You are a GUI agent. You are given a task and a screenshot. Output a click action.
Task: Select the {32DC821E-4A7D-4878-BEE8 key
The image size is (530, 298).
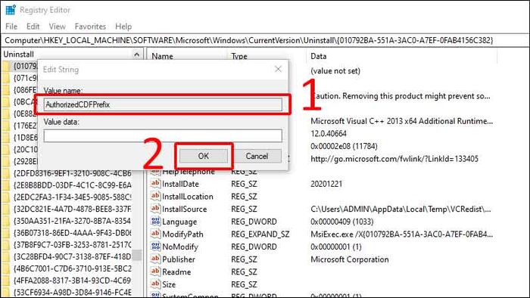(73, 209)
